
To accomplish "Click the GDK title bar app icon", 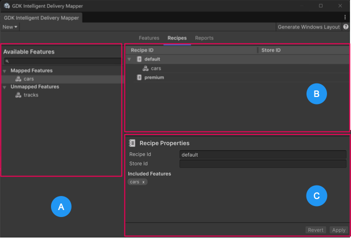I will 7,5.
